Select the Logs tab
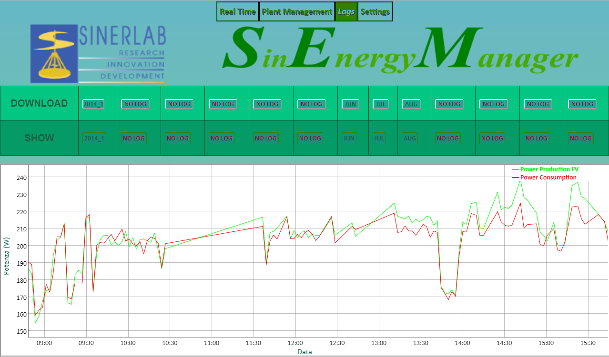This screenshot has width=609, height=357. [x=346, y=12]
